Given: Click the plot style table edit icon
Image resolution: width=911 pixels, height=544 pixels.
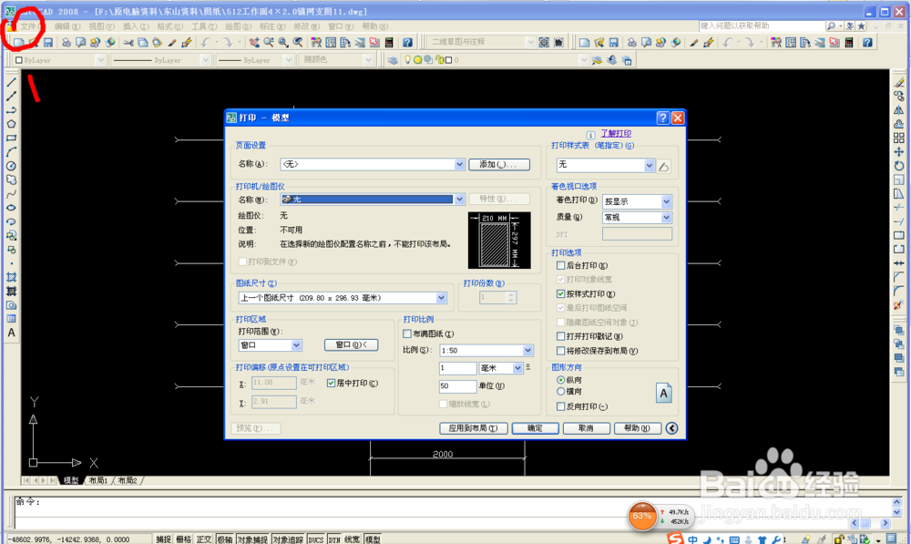Looking at the screenshot, I should coord(663,166).
